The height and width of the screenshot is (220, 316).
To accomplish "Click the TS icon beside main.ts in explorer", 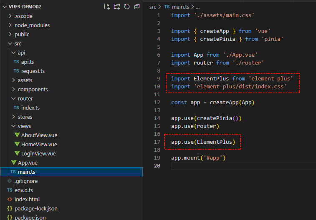I will tap(13, 172).
